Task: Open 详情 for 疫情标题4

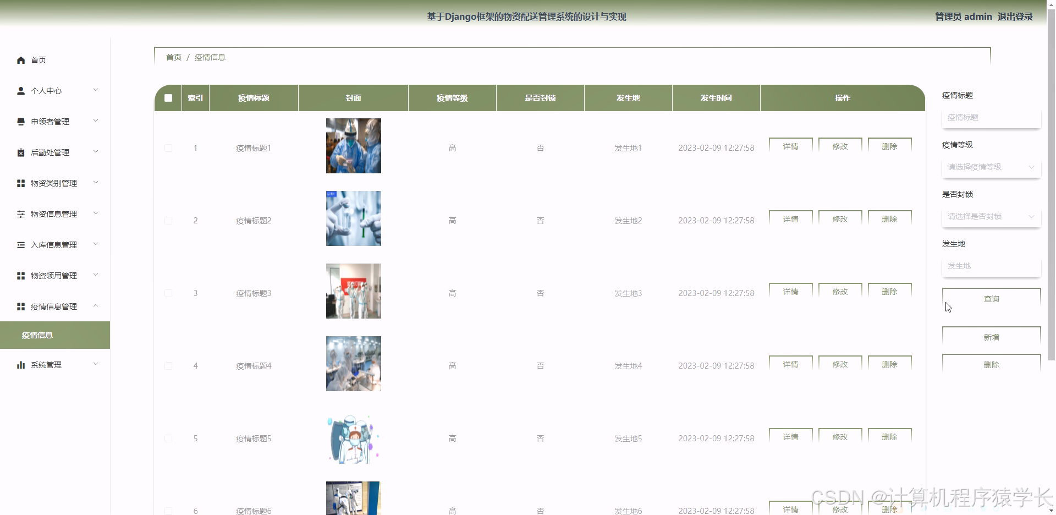Action: 790,364
